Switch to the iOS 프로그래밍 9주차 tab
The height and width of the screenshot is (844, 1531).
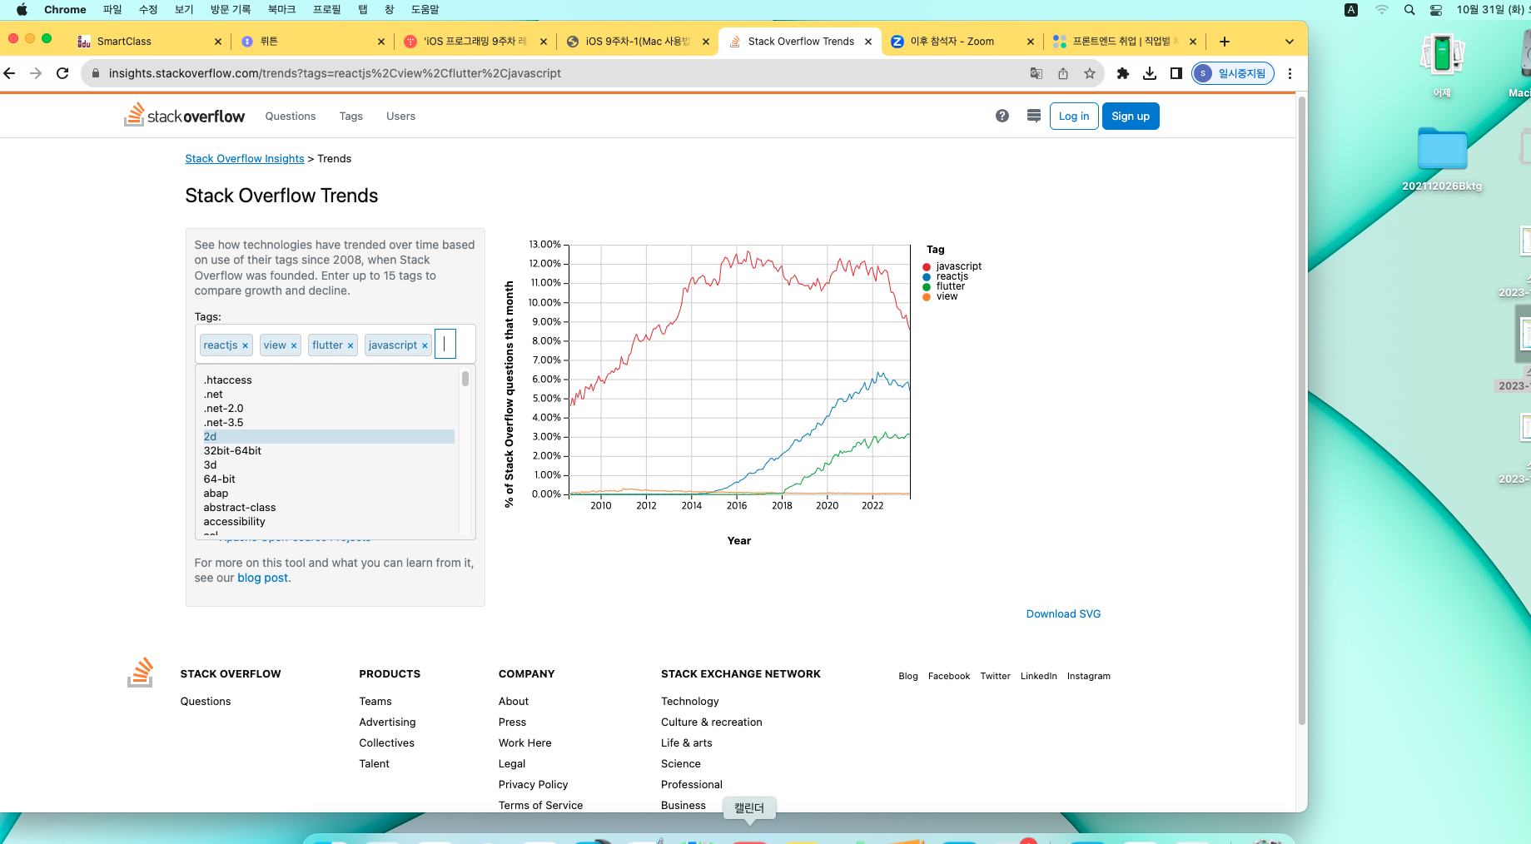[x=475, y=42]
